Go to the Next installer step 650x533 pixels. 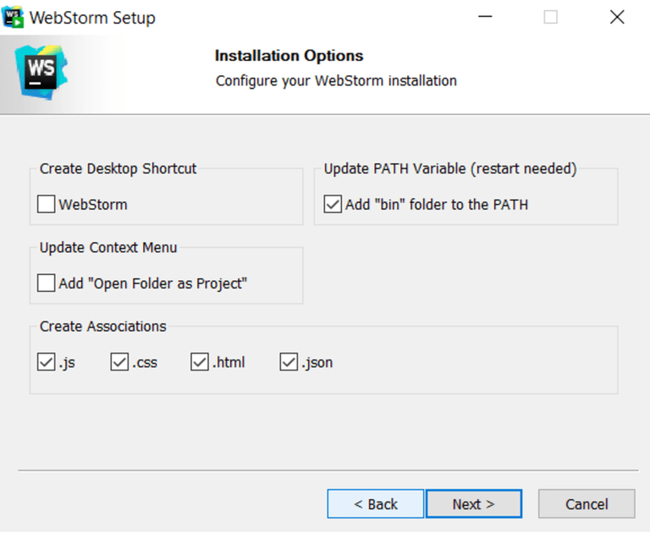click(473, 504)
